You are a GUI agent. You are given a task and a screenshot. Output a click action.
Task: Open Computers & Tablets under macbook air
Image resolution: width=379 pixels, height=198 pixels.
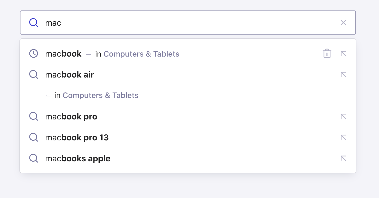(101, 95)
